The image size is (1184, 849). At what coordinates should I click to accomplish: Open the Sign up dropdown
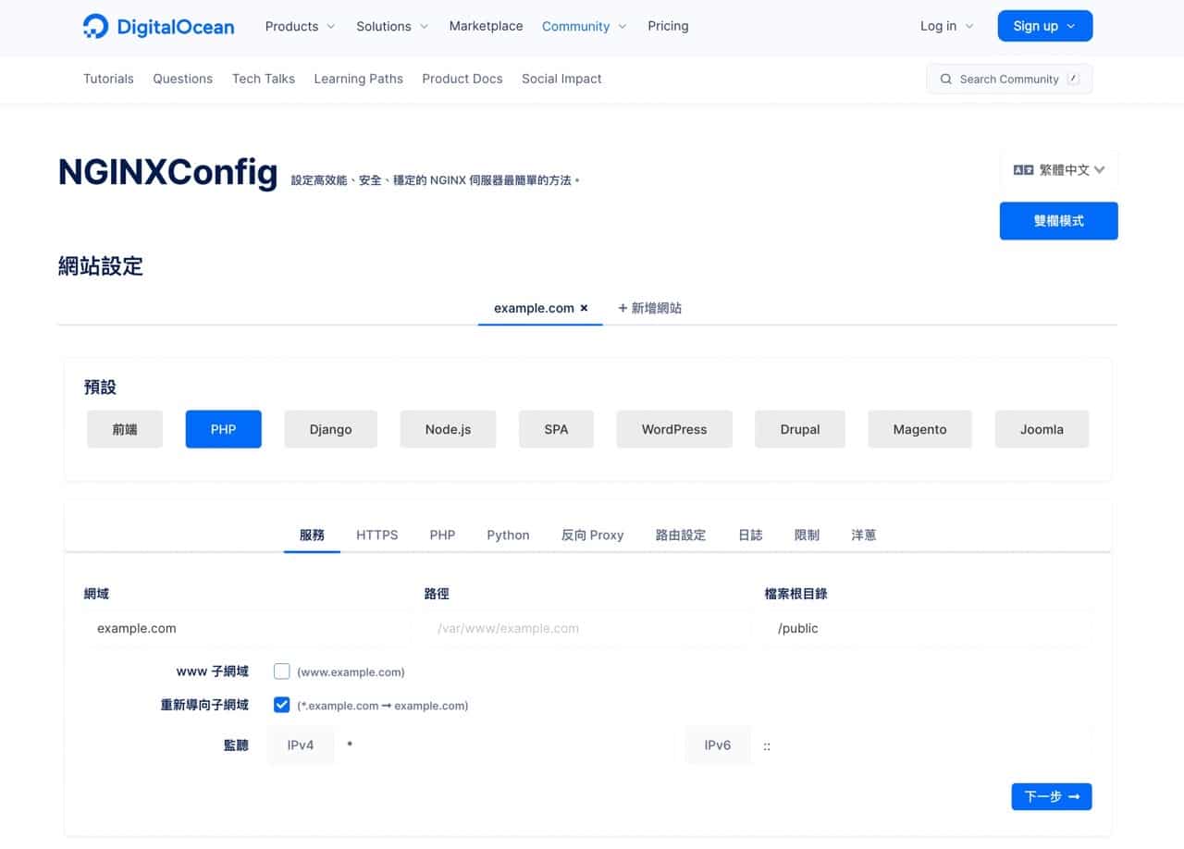pos(1045,26)
